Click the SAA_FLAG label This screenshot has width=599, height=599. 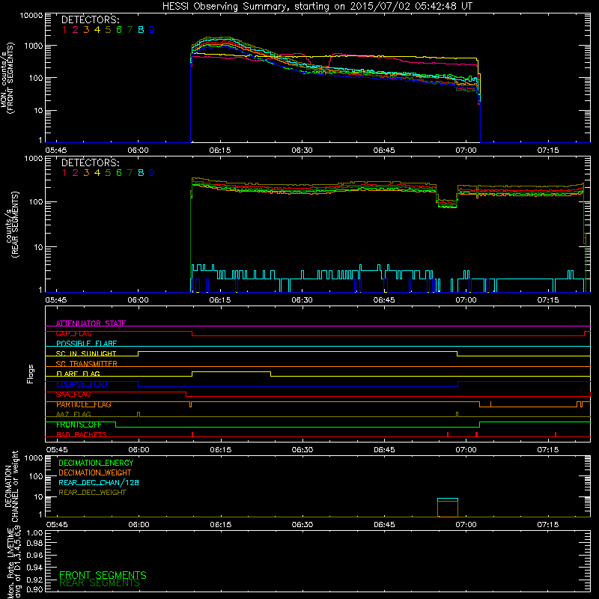click(x=73, y=395)
